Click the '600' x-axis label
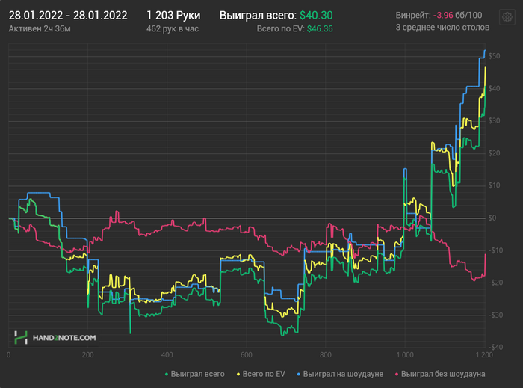523x388 pixels. coord(247,355)
